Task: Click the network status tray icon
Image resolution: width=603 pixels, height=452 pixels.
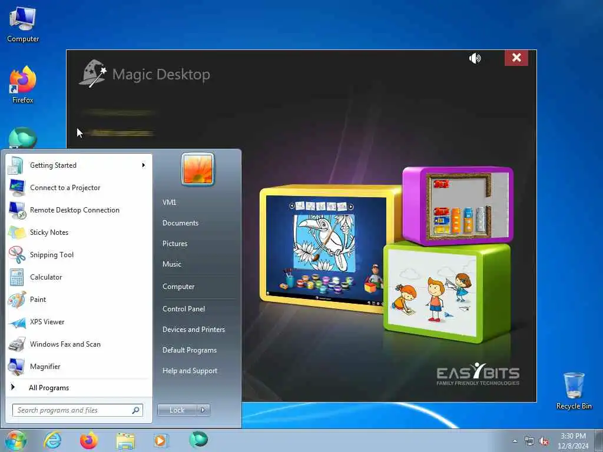Action: pos(529,441)
